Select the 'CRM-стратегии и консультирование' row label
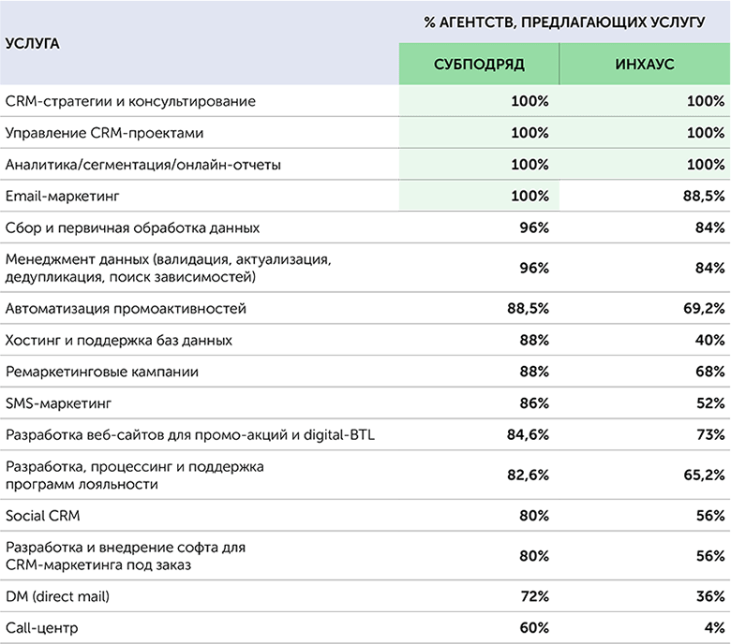This screenshot has height=644, width=731. coord(130,101)
